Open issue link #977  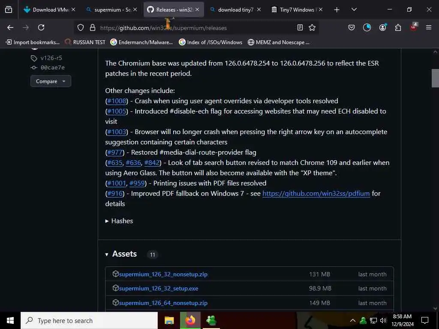(x=115, y=153)
